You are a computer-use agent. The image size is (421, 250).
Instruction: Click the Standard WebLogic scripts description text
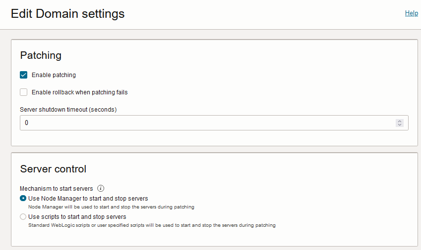(x=152, y=225)
